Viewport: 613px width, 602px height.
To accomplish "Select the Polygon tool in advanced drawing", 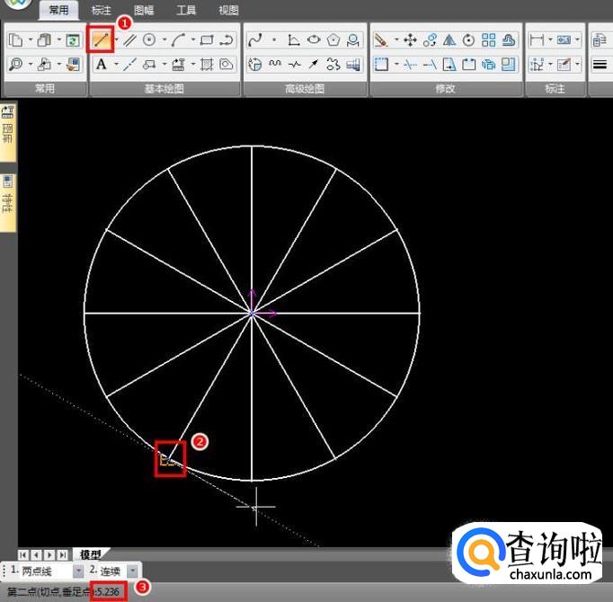I will (x=333, y=40).
